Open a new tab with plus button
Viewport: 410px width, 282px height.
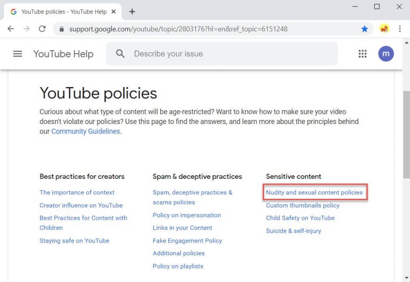(132, 12)
